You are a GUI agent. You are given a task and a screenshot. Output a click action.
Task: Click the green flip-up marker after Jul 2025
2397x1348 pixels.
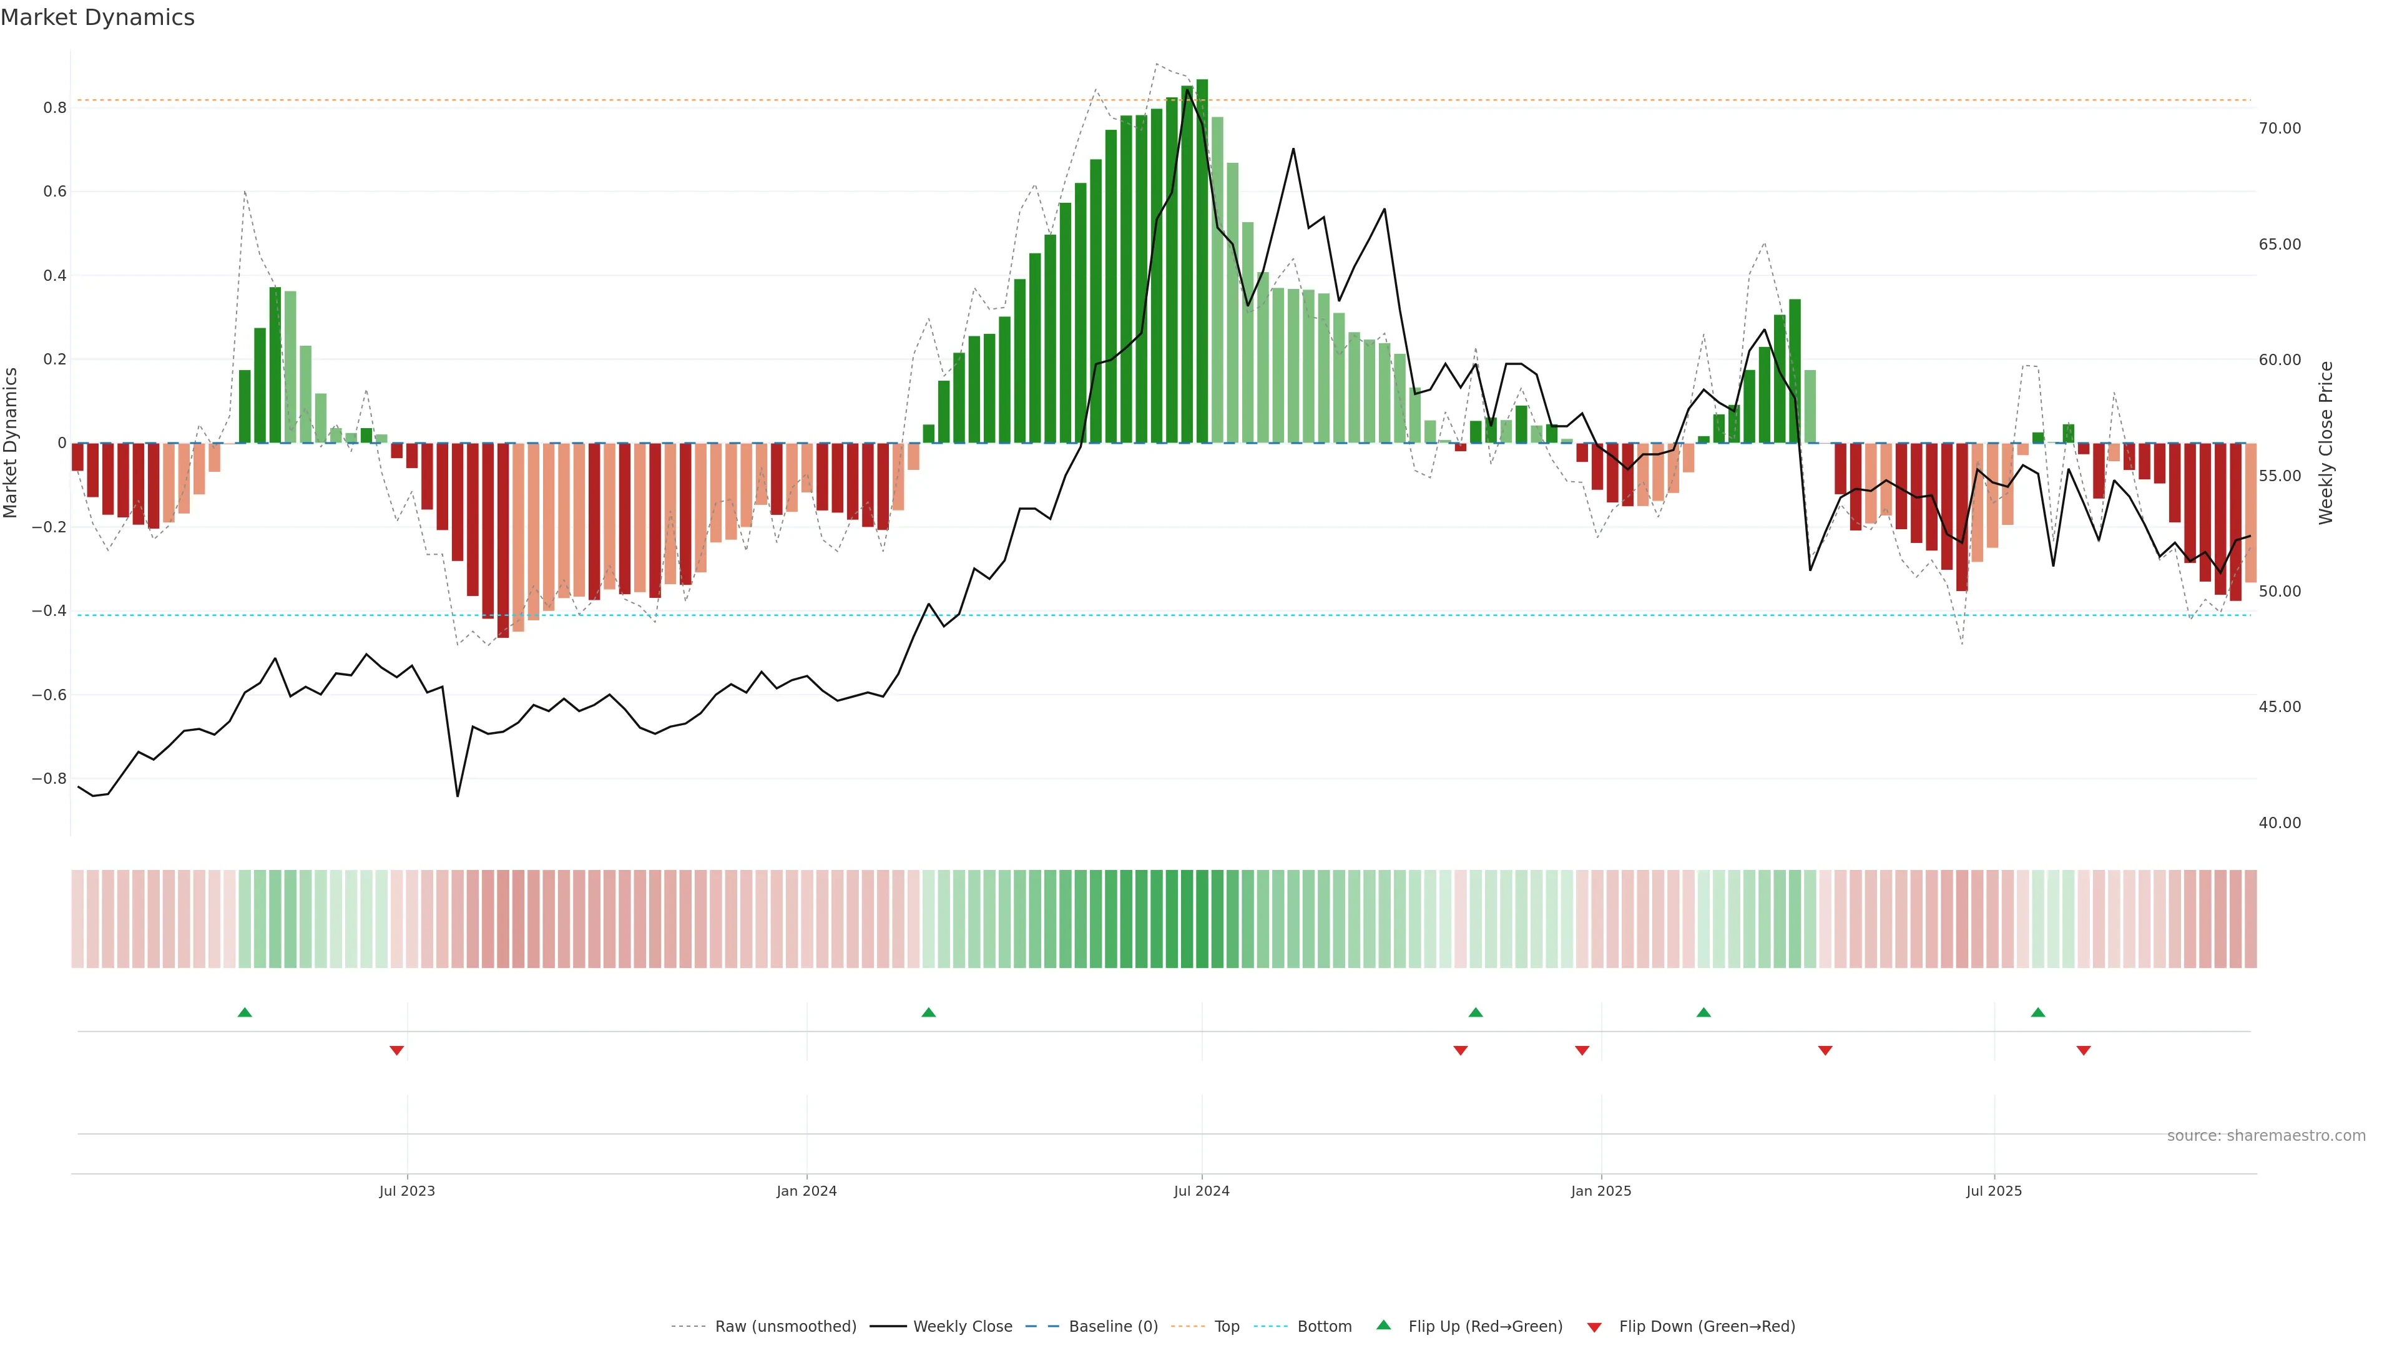[2038, 1012]
